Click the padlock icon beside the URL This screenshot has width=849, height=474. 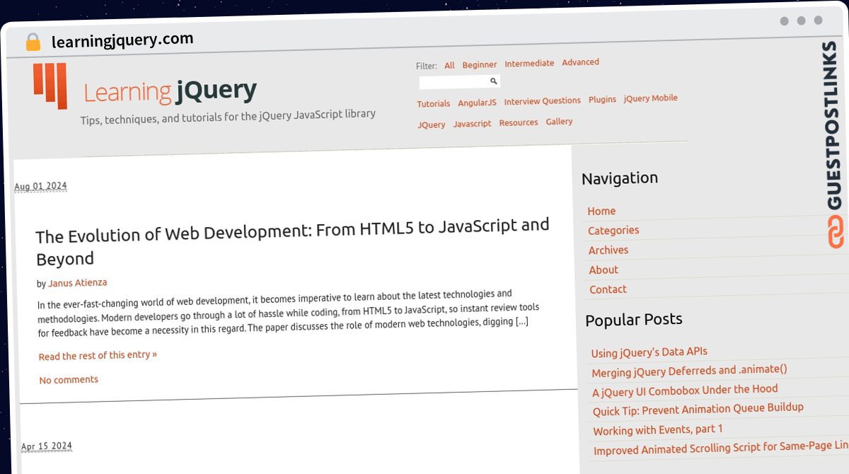pyautogui.click(x=33, y=42)
